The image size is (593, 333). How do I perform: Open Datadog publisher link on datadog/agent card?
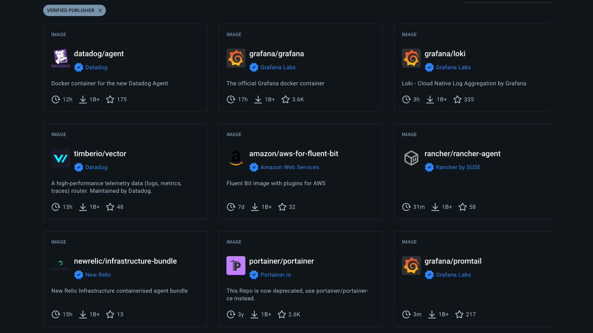[x=96, y=67]
